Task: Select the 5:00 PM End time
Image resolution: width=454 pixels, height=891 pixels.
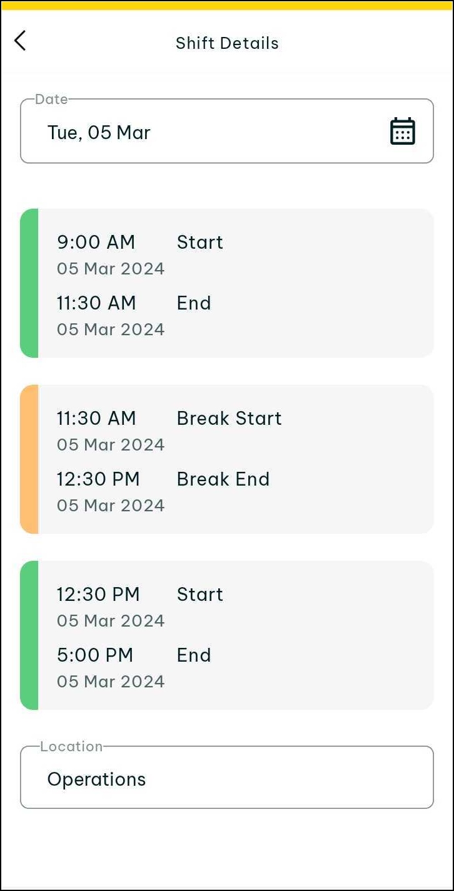Action: [95, 655]
